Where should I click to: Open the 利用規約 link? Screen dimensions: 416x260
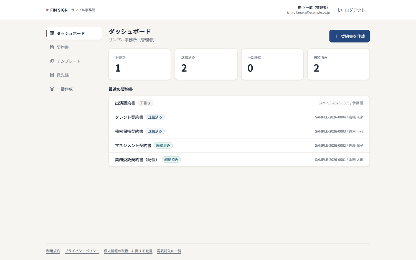click(53, 251)
